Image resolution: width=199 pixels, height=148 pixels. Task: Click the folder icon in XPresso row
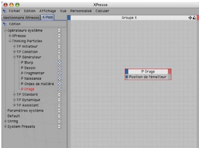59,36
